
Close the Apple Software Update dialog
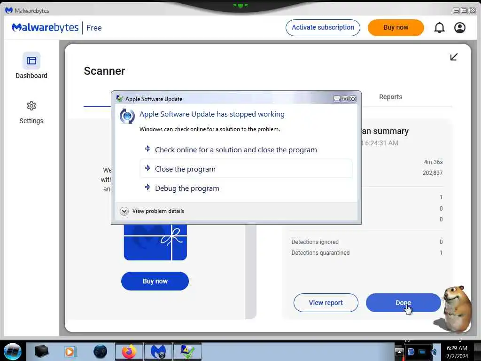pos(353,99)
